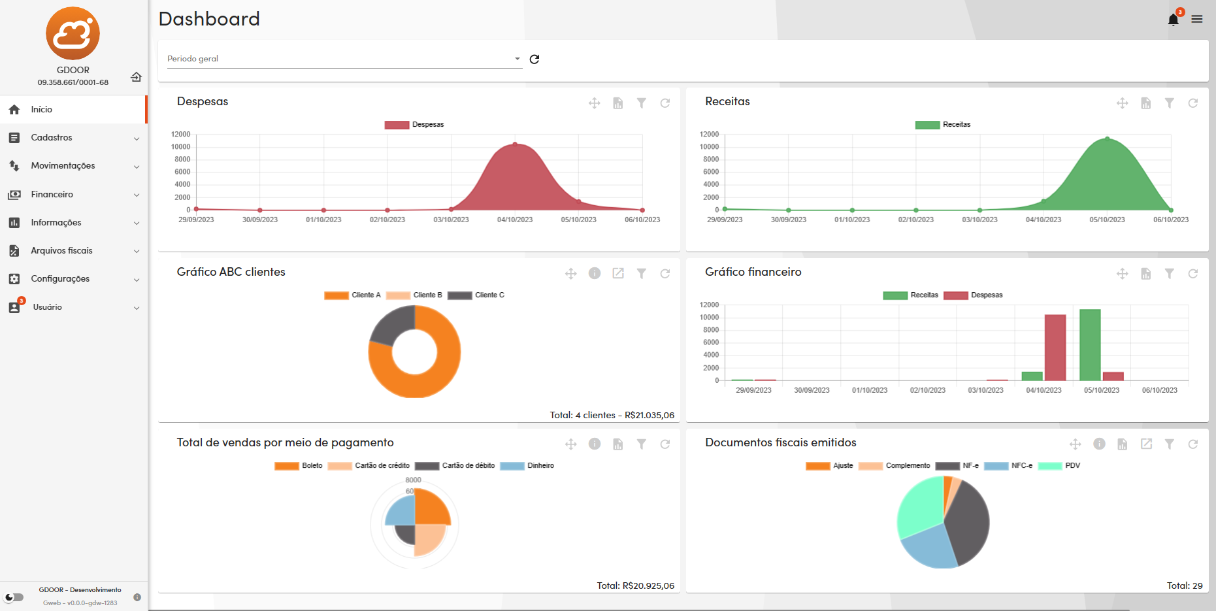The image size is (1216, 611).
Task: Show info for Total de vendas card
Action: pyautogui.click(x=595, y=444)
